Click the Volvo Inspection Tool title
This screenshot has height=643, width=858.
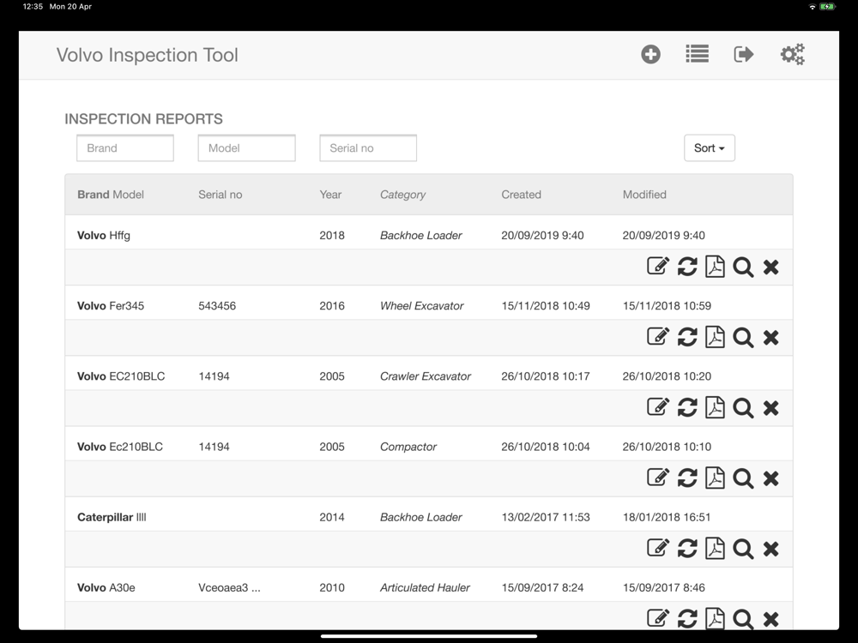coord(148,55)
